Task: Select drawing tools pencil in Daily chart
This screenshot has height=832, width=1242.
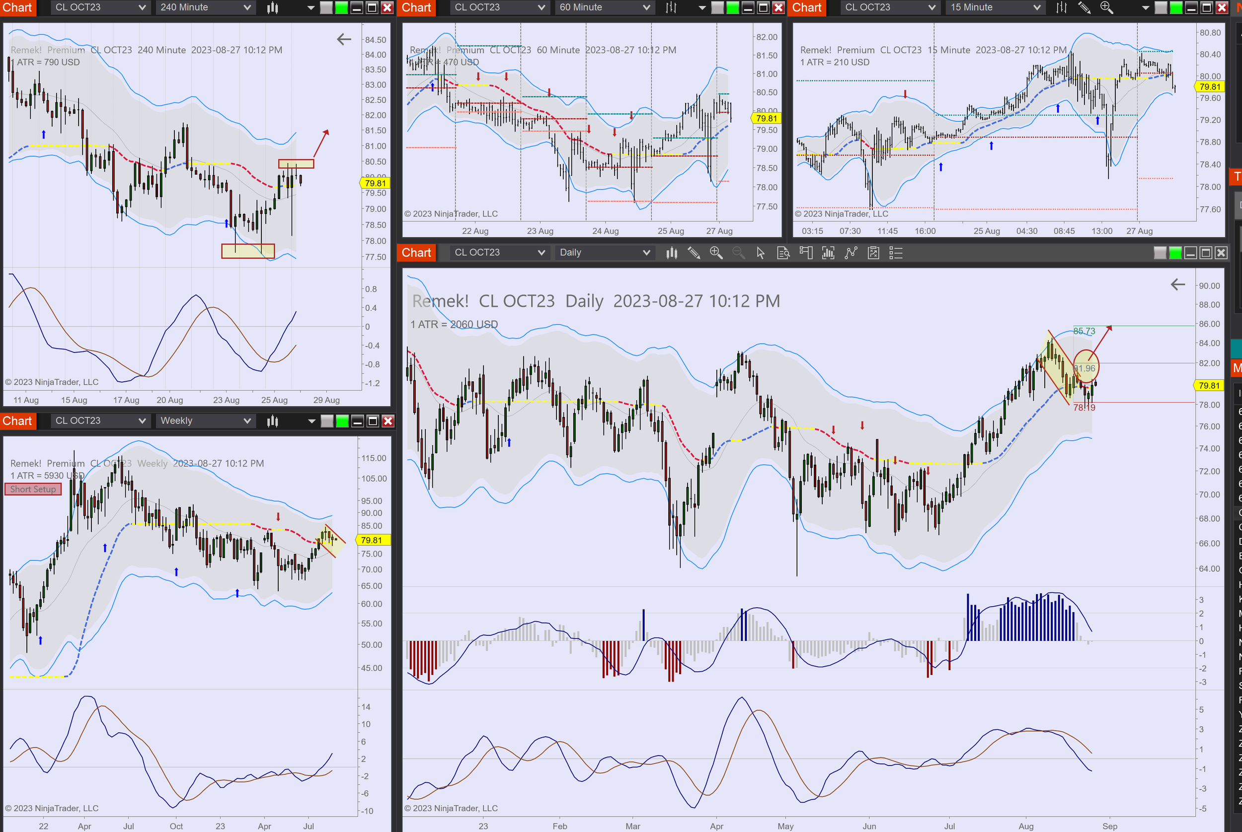Action: coord(694,253)
